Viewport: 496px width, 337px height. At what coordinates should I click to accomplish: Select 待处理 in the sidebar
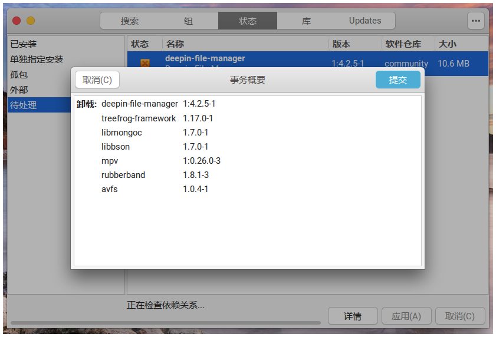[x=40, y=105]
